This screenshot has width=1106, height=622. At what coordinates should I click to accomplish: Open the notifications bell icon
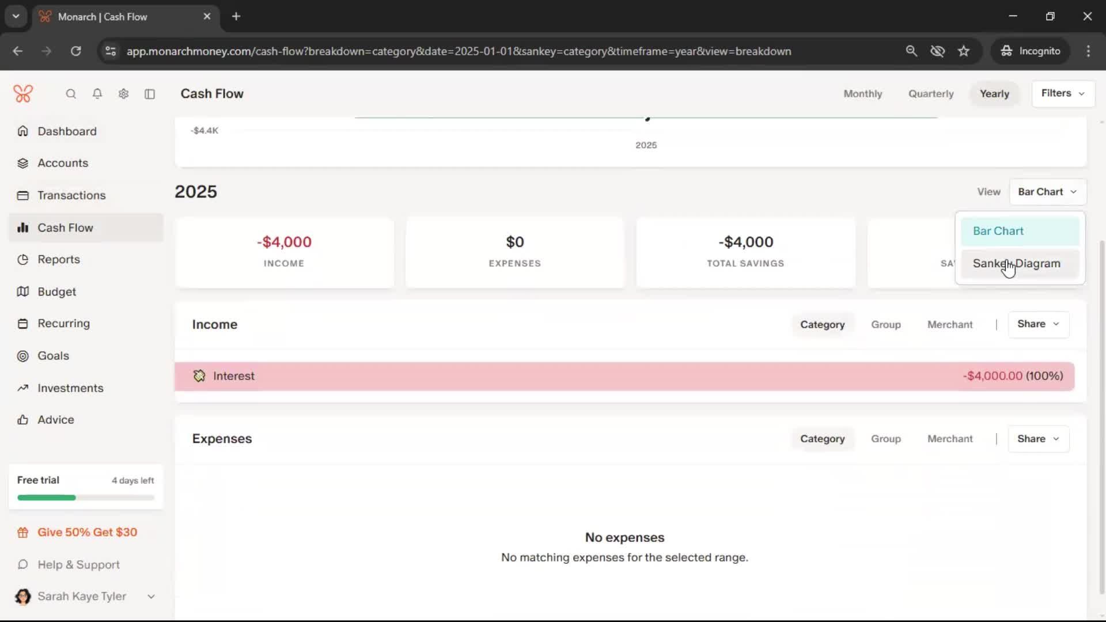click(97, 94)
